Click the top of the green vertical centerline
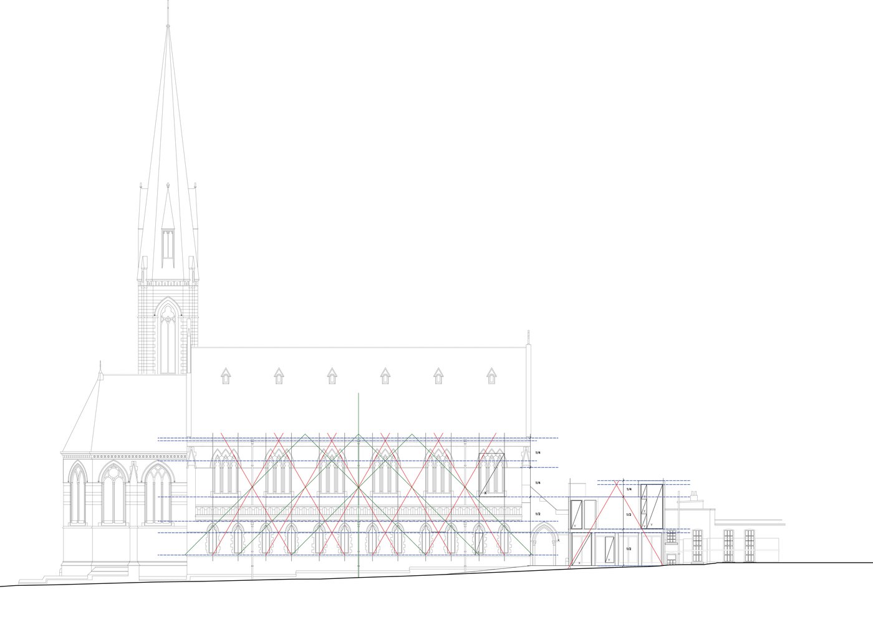This screenshot has width=873, height=617. pos(359,396)
